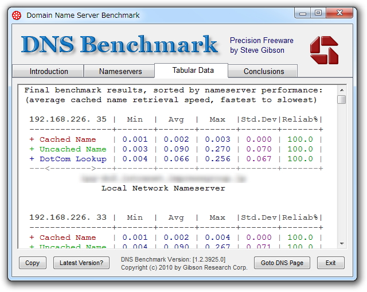The image size is (367, 292).
Task: Click the Exit button
Action: click(330, 263)
